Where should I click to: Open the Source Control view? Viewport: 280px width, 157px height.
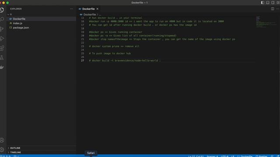[x=2, y=29]
